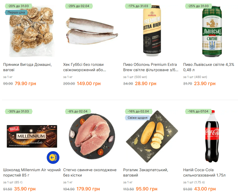The image size is (238, 196).
Task: Open the Хек Губбсі fish image
Action: click(x=92, y=31)
